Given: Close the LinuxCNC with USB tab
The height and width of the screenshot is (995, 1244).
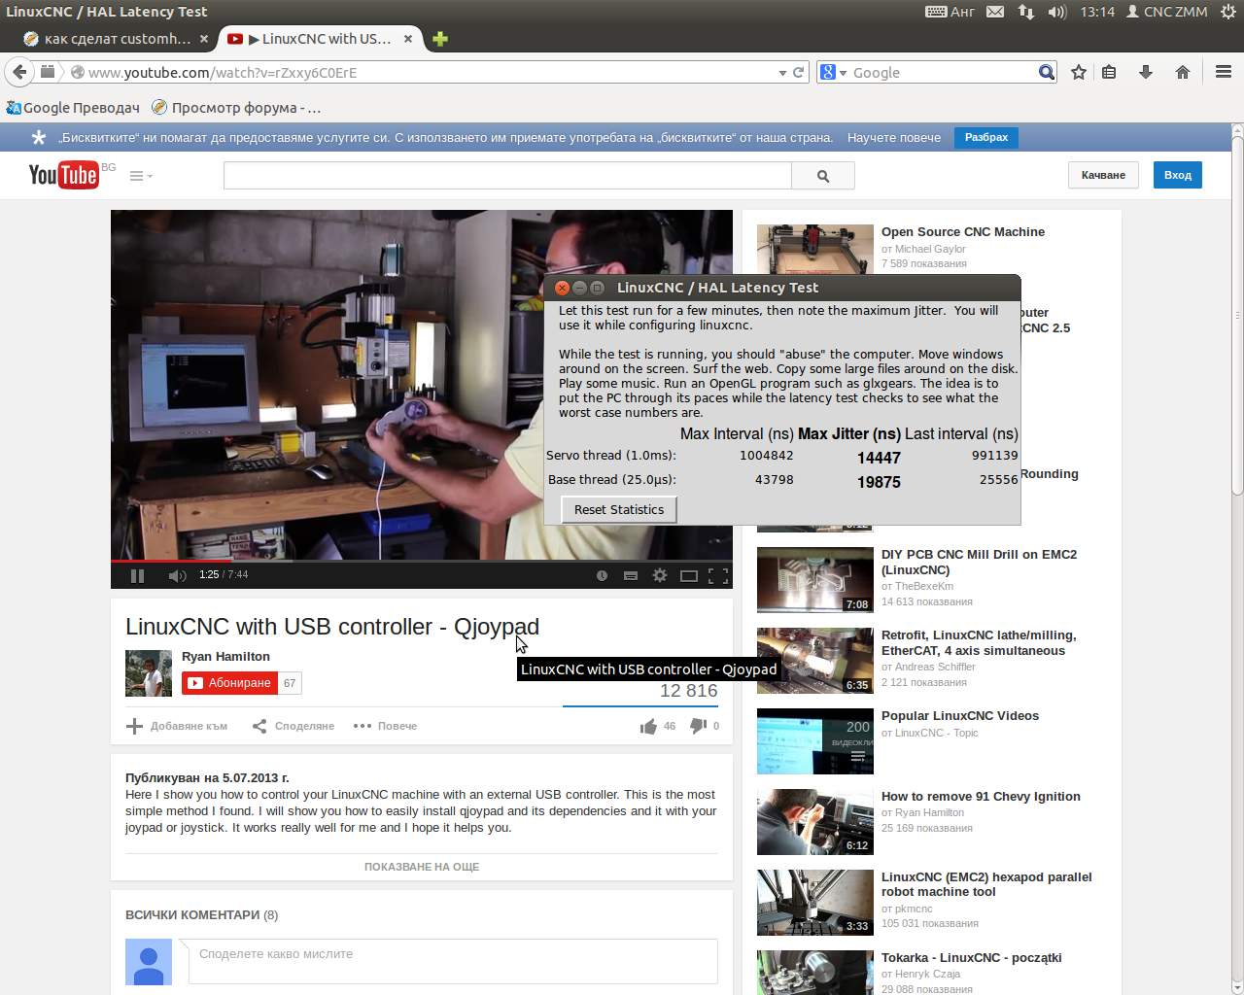Looking at the screenshot, I should [x=408, y=39].
